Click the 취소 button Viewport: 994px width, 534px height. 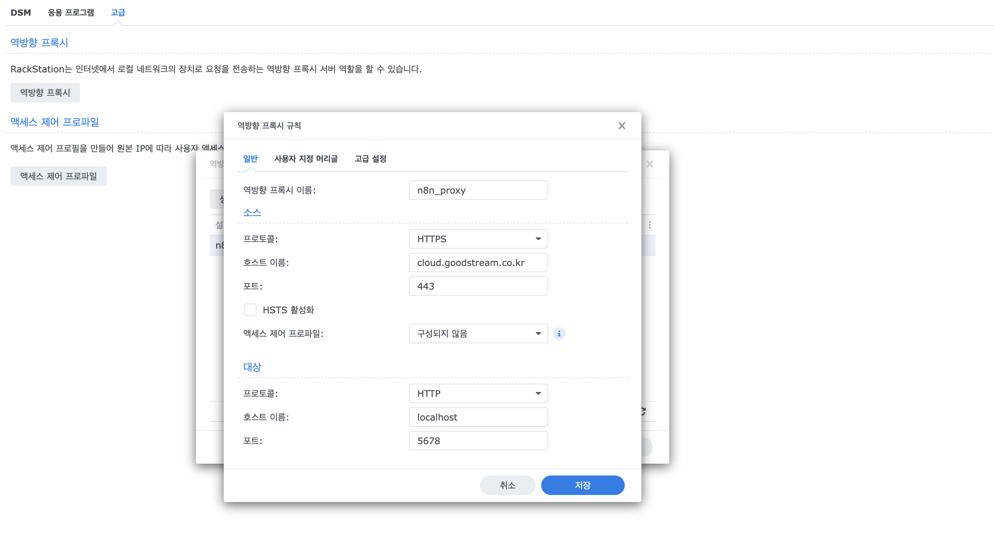[x=507, y=485]
